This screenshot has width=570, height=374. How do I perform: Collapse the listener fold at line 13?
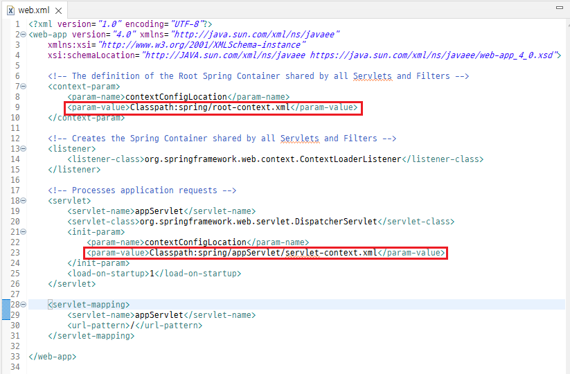(24, 149)
